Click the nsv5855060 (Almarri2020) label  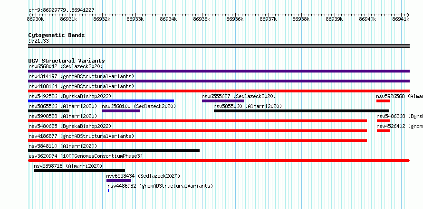coord(248,106)
